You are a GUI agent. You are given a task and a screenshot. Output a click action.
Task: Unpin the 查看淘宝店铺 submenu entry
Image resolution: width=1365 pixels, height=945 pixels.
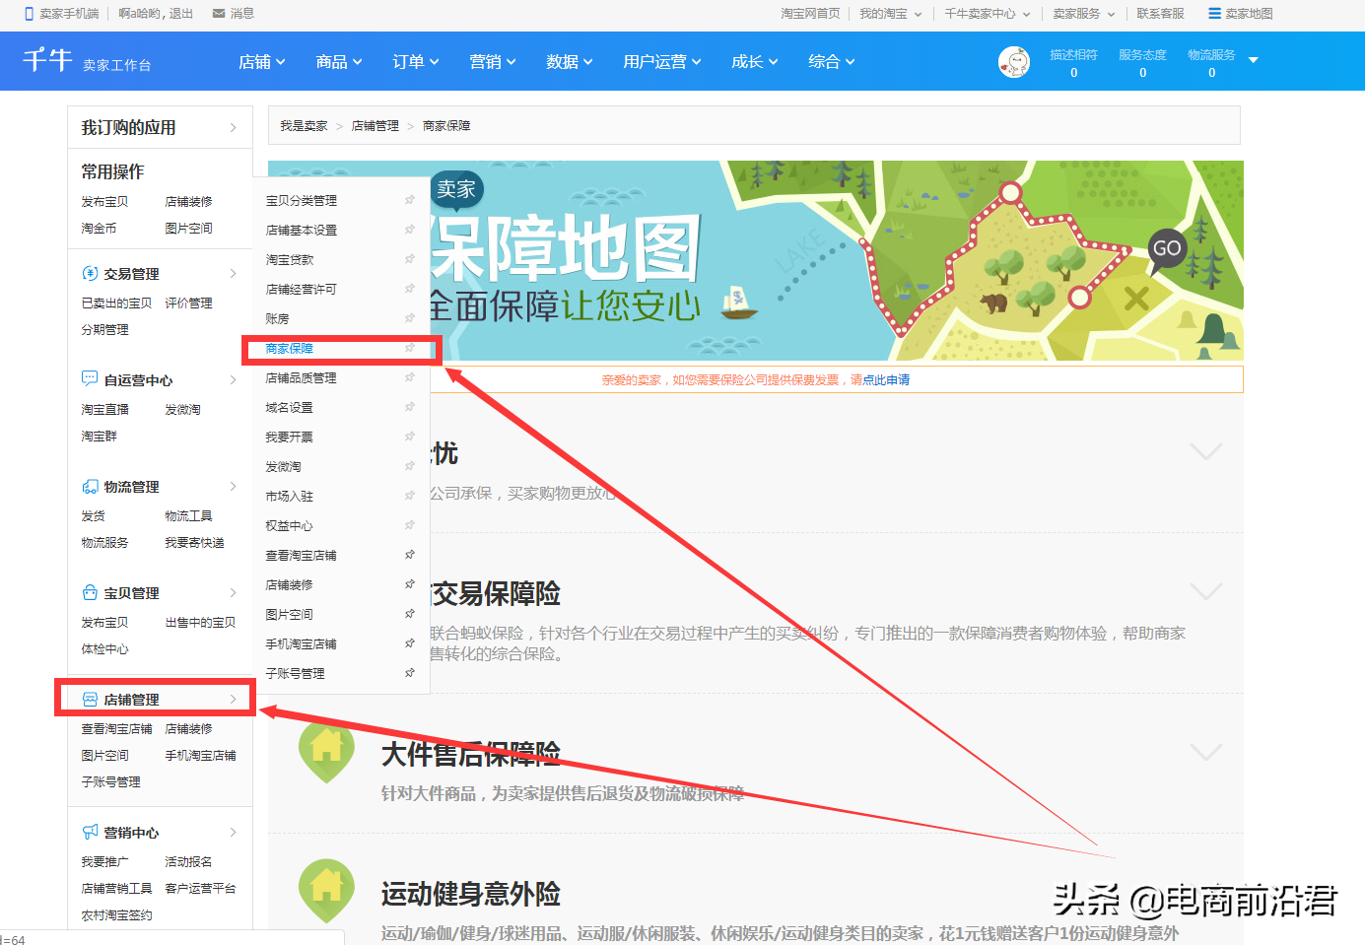(x=409, y=555)
